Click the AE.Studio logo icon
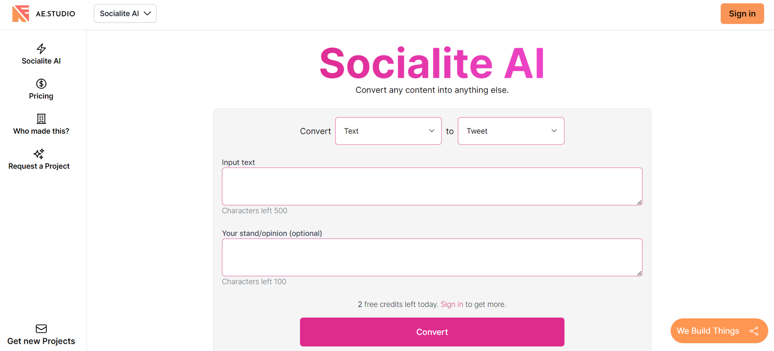Image resolution: width=774 pixels, height=351 pixels. [x=20, y=14]
